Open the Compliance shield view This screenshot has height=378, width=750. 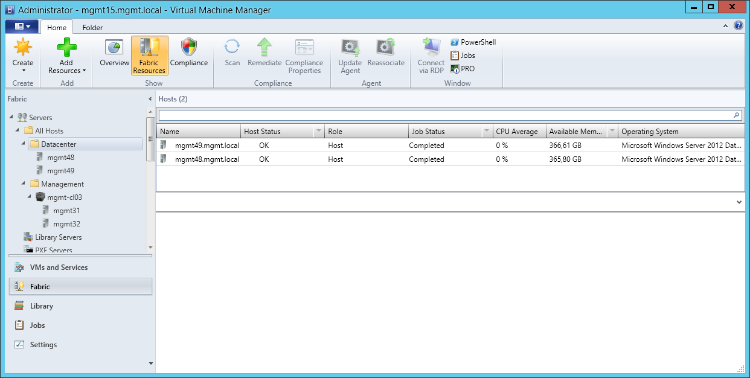189,53
